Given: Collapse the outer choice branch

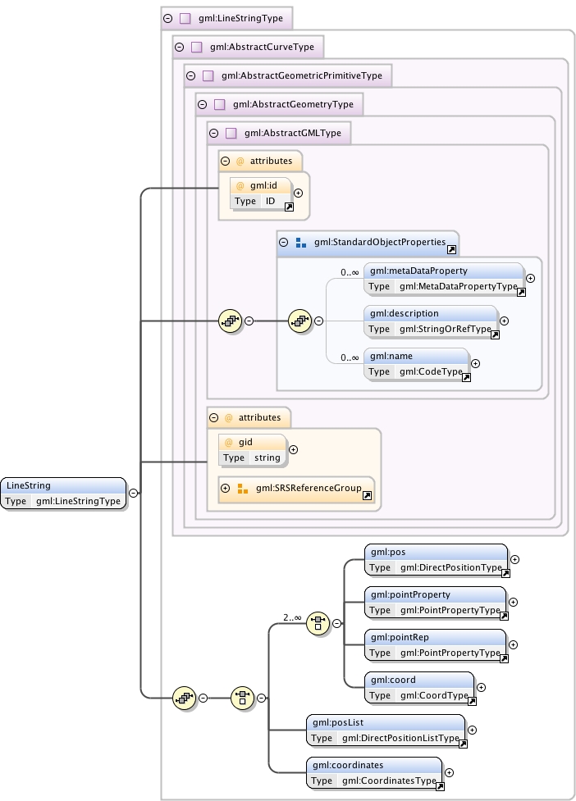Looking at the screenshot, I should (261, 698).
